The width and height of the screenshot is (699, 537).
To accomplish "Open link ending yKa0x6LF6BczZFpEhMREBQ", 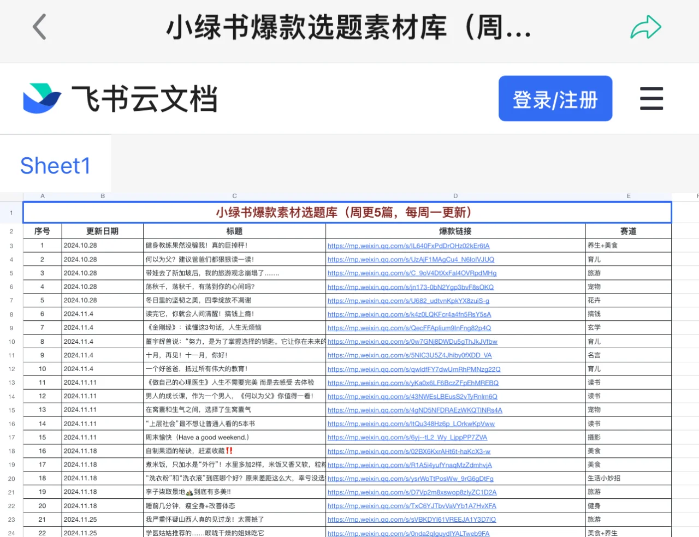I will pos(413,383).
